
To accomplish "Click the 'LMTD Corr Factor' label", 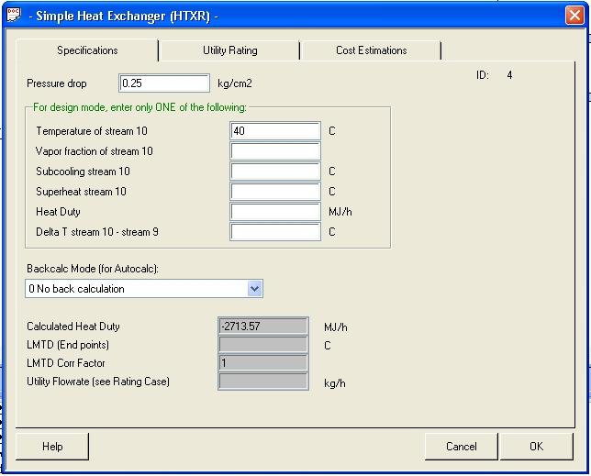I will pyautogui.click(x=66, y=363).
